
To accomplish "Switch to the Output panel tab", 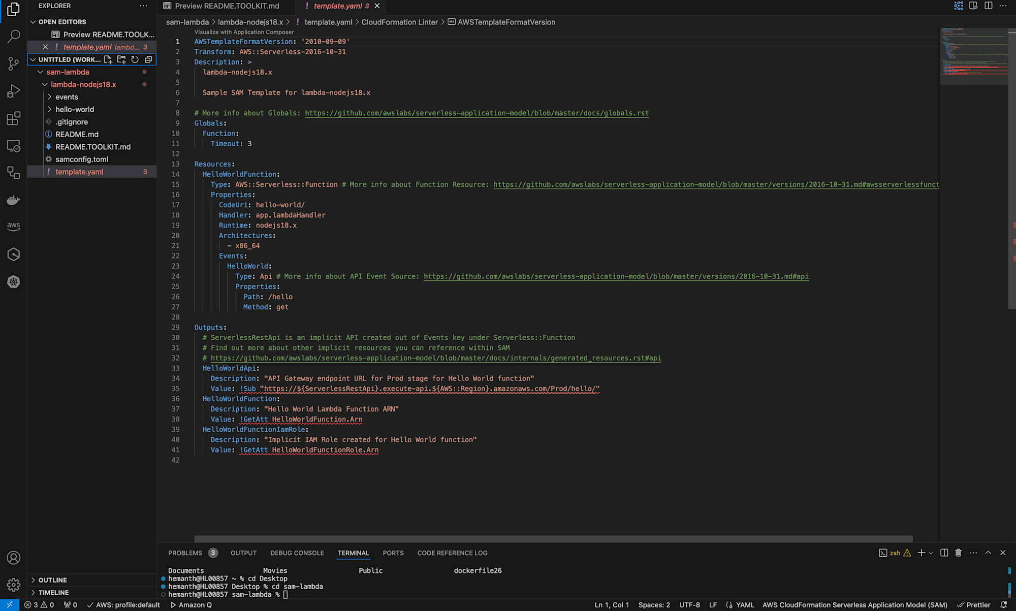I will point(243,553).
